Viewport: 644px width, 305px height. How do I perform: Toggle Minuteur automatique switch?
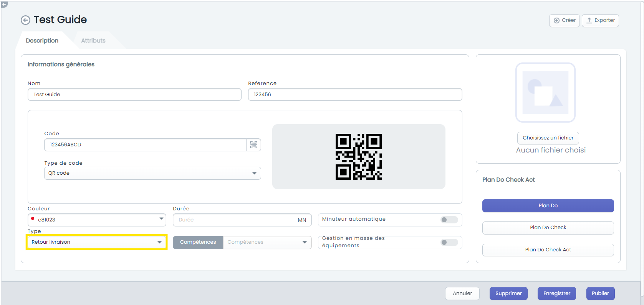(449, 220)
